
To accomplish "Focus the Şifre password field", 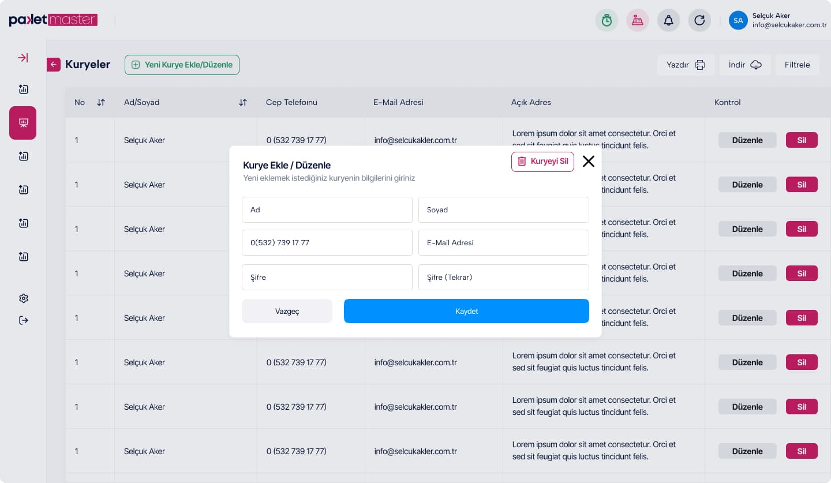I will point(327,277).
